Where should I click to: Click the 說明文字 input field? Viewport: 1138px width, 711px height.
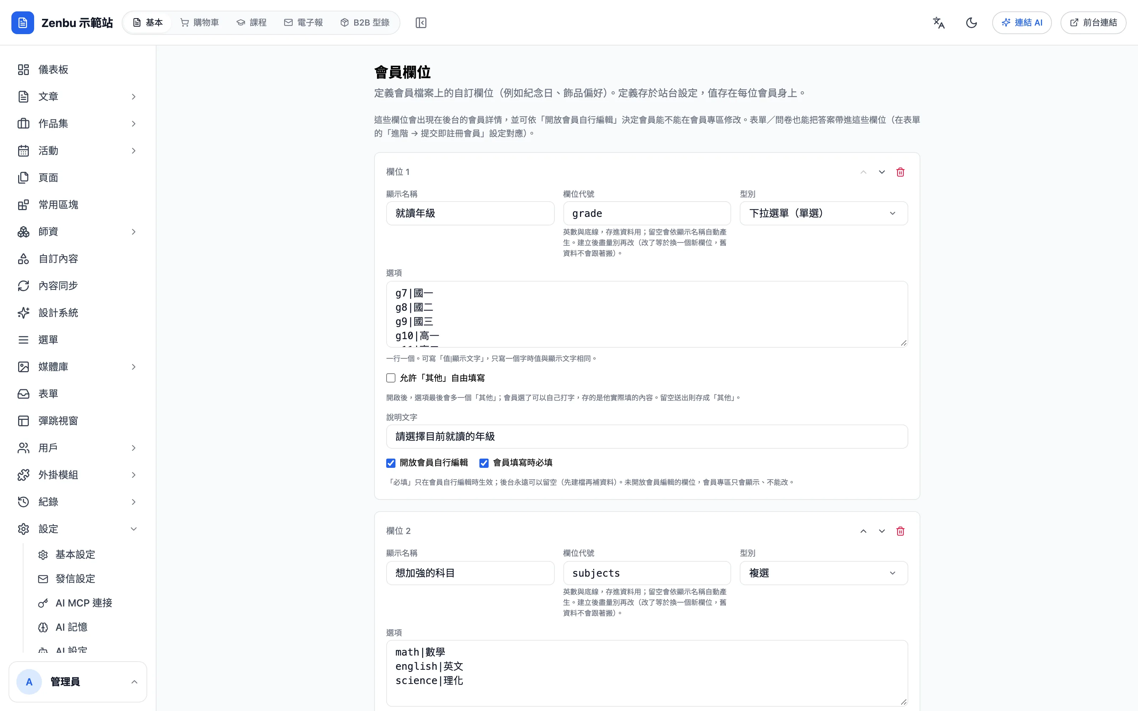coord(647,437)
